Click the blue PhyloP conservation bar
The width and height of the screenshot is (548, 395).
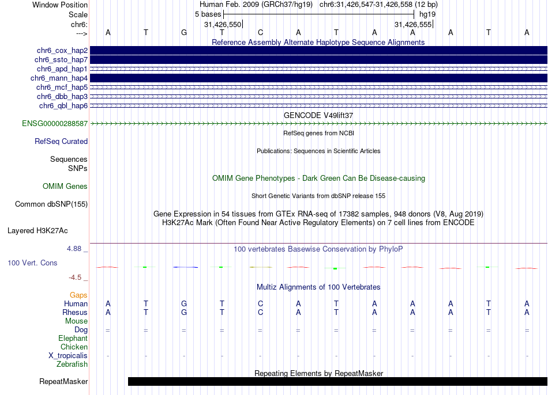tap(186, 267)
